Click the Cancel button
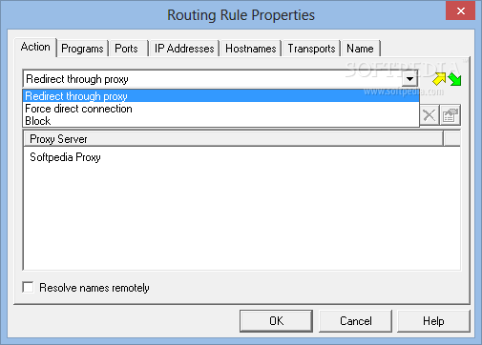482x345 pixels. (355, 321)
